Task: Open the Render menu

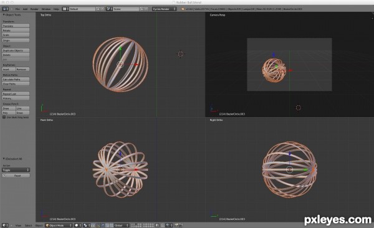Action: click(34, 9)
